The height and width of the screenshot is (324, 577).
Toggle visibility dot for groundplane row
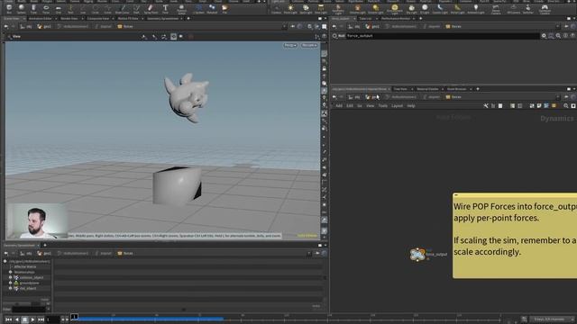10,283
